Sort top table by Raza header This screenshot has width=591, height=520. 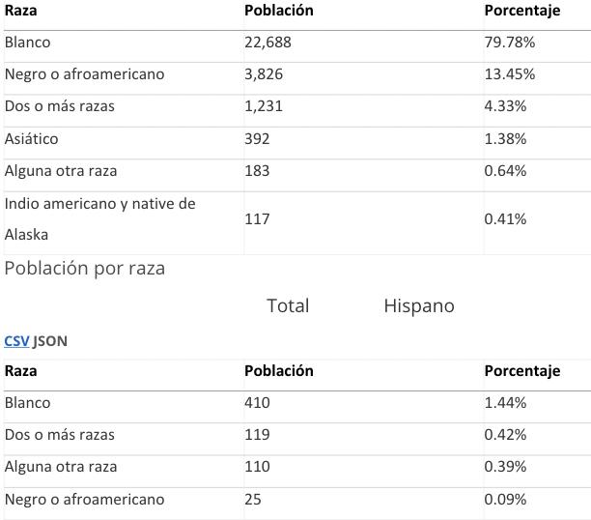(20, 11)
